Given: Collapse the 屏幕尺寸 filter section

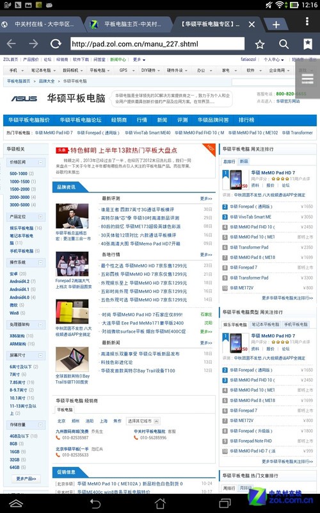Looking at the screenshot, I should [x=40, y=355].
